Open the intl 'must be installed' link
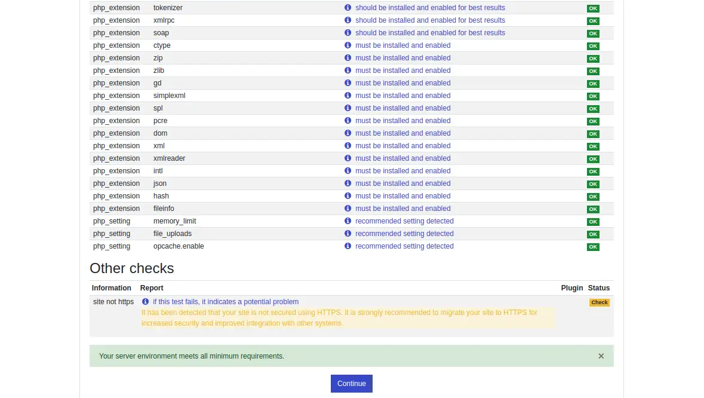Image resolution: width=704 pixels, height=398 pixels. point(402,171)
